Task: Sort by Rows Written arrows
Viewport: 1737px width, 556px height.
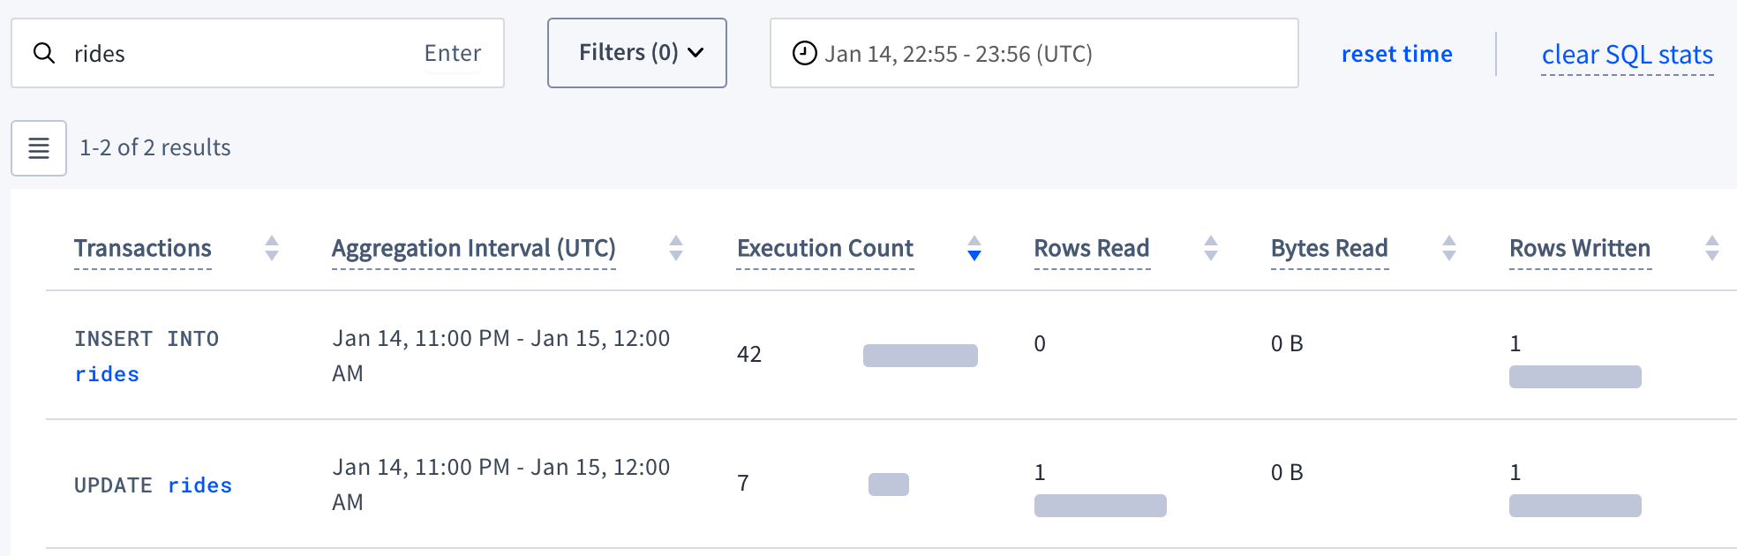Action: pos(1712,249)
